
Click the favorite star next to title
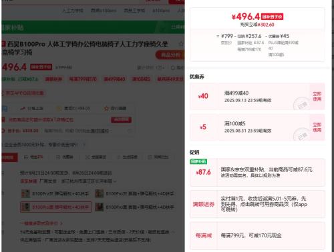point(181,44)
